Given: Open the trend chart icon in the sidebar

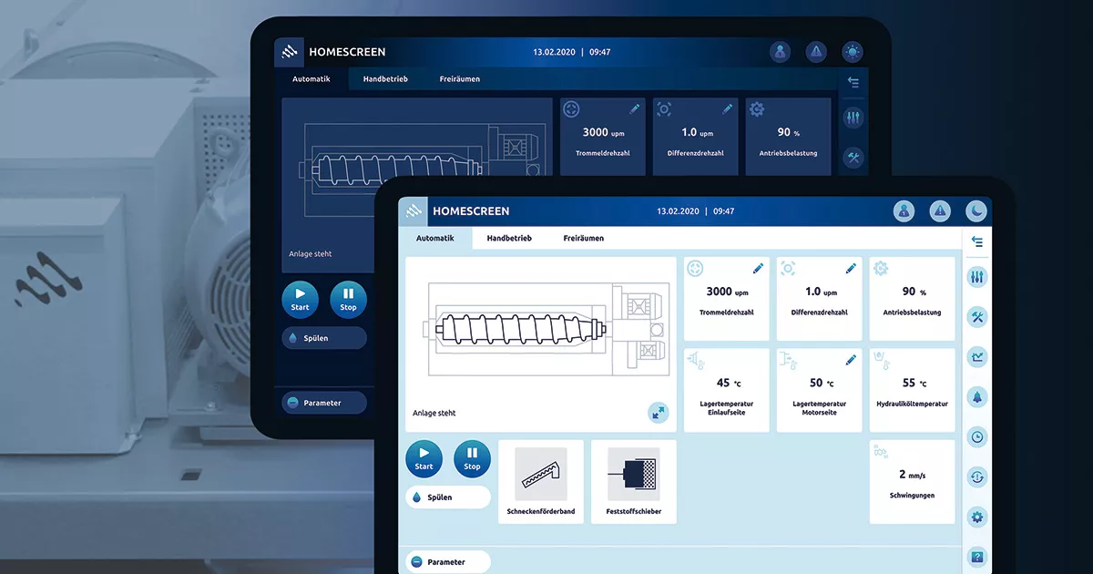Looking at the screenshot, I should [x=977, y=357].
